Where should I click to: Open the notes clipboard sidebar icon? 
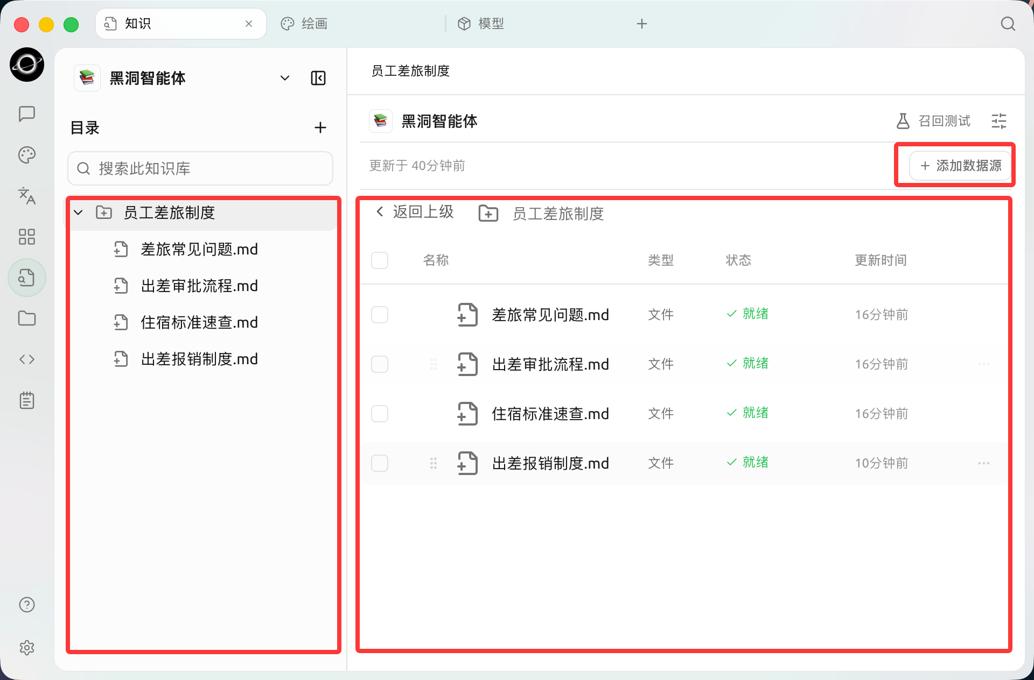27,400
